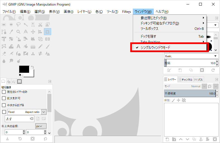
Task: Select the Rotate tool
Action: point(11,39)
